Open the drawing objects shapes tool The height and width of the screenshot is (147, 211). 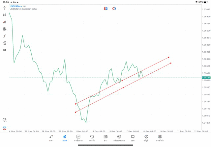[x=5, y=43]
